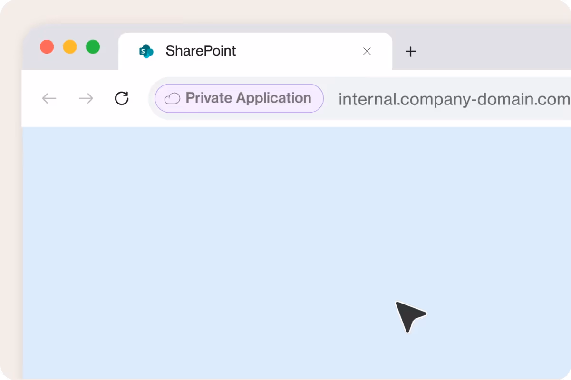
Task: Go forward to next page
Action: (x=86, y=98)
